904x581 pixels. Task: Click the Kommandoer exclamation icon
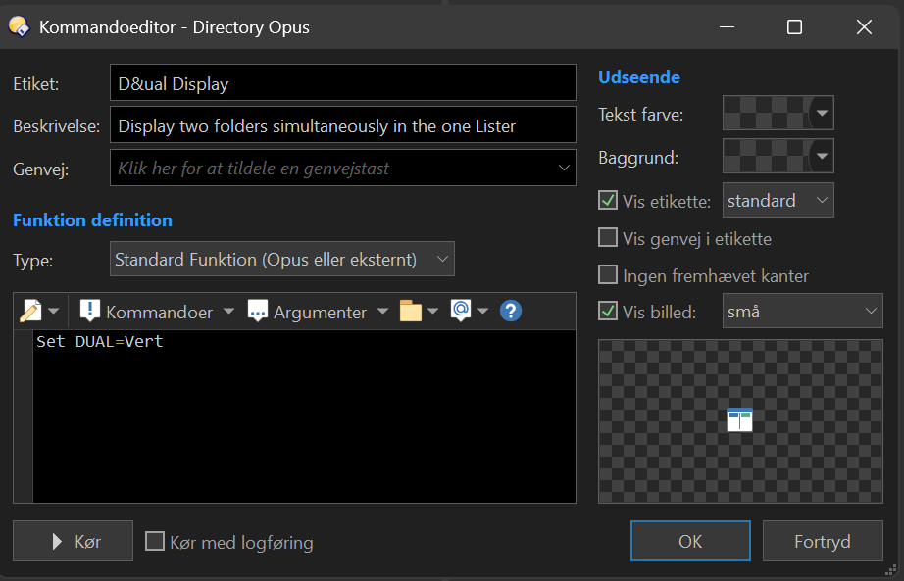[90, 312]
